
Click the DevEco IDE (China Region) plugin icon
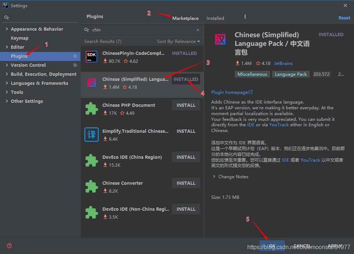pyautogui.click(x=92, y=161)
